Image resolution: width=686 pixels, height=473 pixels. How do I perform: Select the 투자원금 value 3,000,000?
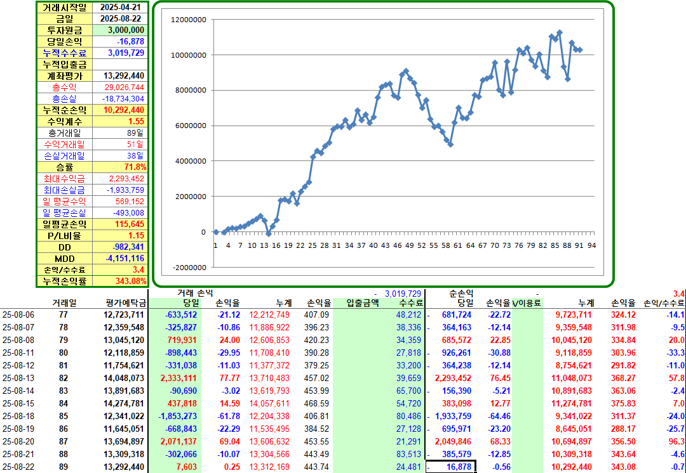(120, 30)
